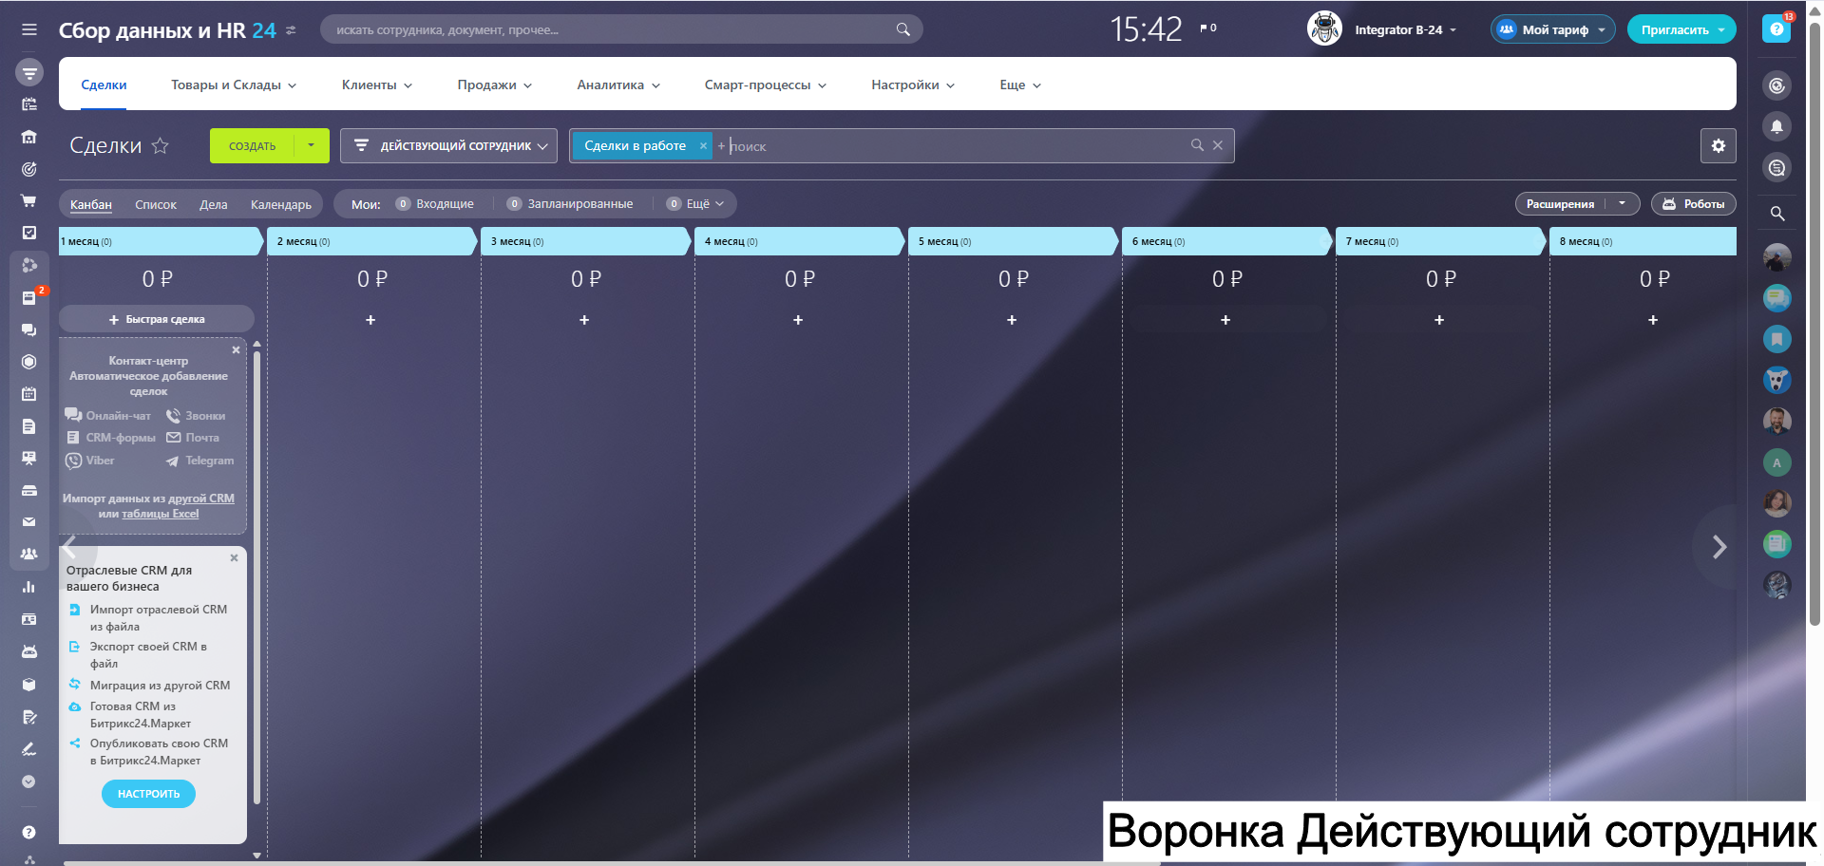Viewport: 1824px width, 866px height.
Task: Click the page vertical scrollbar
Action: 1814,323
